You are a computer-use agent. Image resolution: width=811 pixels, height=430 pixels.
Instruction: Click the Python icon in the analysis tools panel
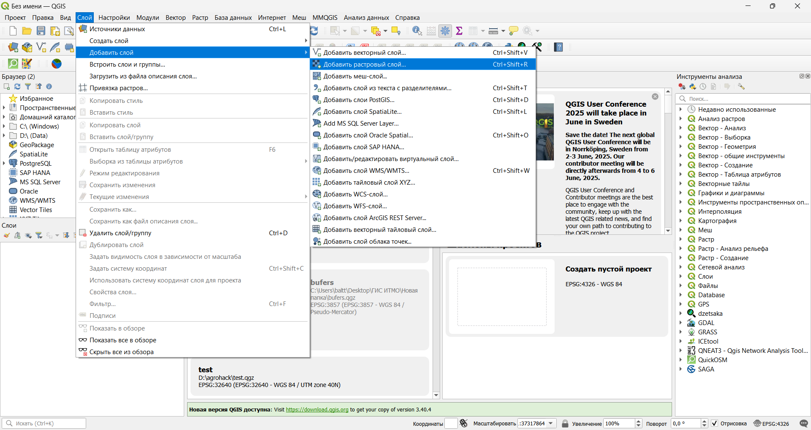[693, 86]
